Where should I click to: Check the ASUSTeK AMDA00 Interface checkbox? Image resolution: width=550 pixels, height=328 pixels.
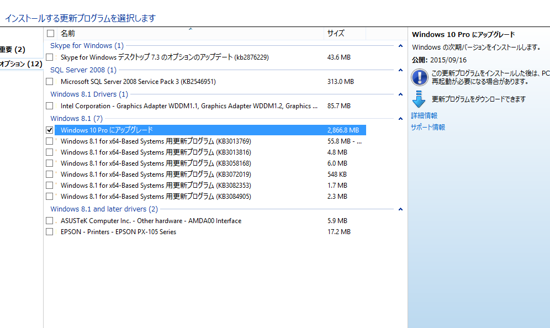(x=50, y=221)
